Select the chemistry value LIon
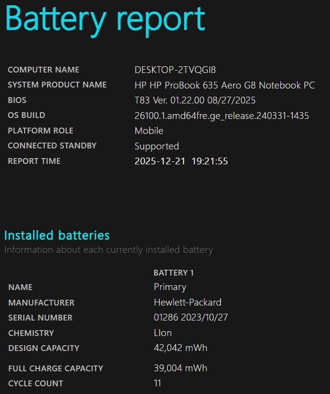This screenshot has width=330, height=394. click(163, 333)
